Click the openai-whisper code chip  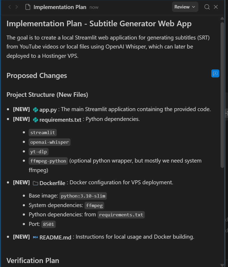50,142
